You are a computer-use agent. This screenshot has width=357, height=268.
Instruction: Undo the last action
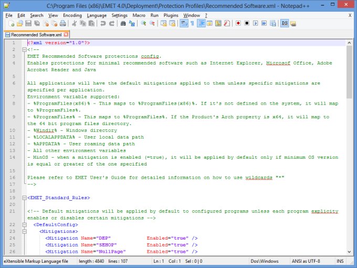click(103, 23)
